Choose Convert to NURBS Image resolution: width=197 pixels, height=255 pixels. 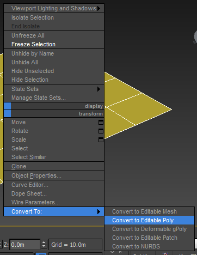149,246
